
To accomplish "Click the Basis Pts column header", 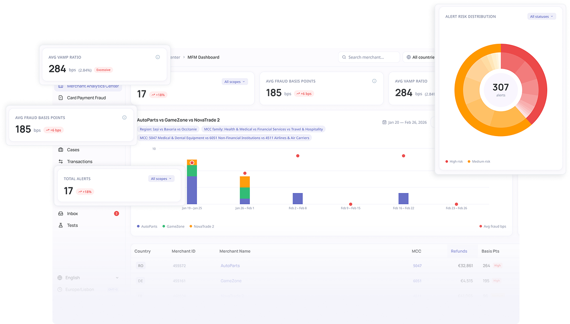I will [x=490, y=251].
